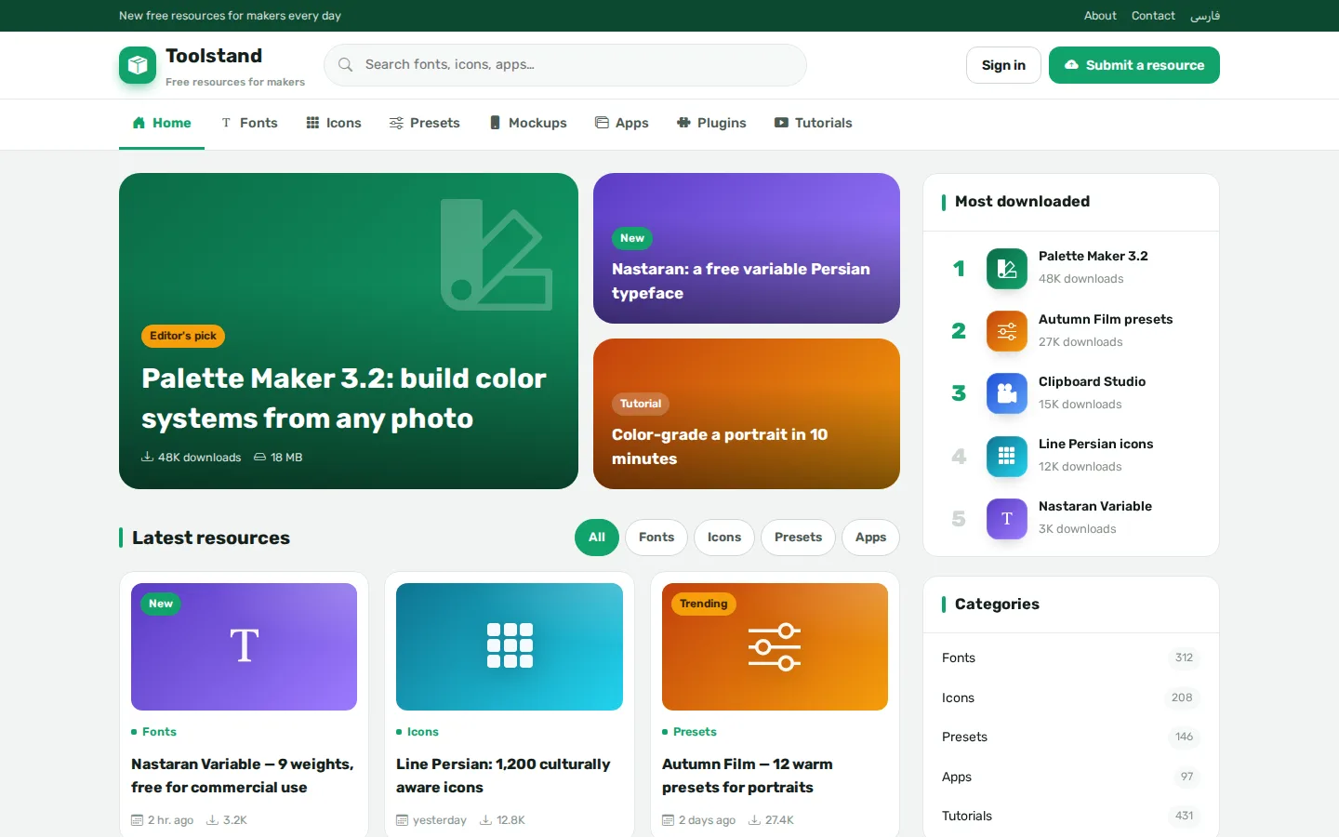This screenshot has width=1339, height=837.
Task: Open Line Persian icons grid icon
Action: [x=1006, y=456]
